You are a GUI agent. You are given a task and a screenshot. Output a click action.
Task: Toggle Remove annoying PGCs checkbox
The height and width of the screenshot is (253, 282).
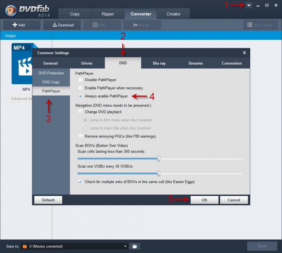click(80, 136)
